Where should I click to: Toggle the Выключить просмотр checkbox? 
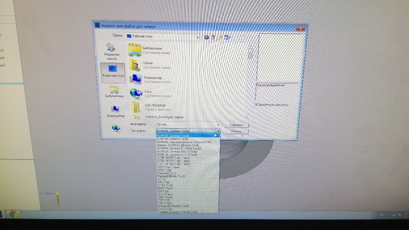[x=257, y=105]
